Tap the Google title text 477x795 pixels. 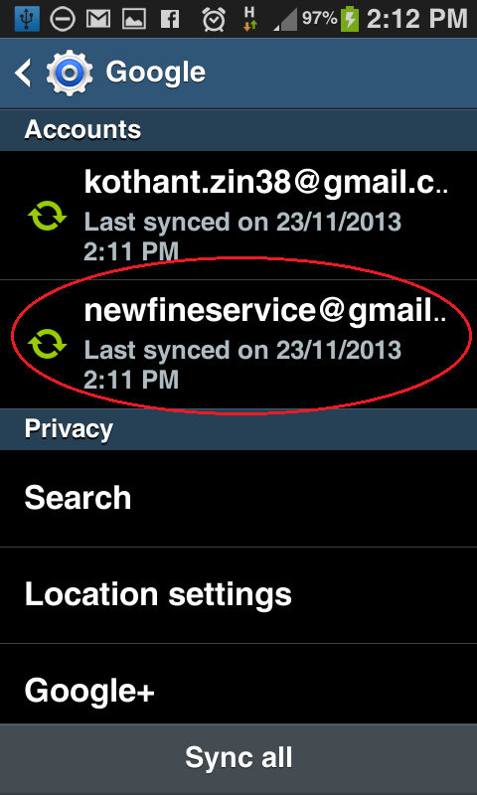click(x=156, y=73)
